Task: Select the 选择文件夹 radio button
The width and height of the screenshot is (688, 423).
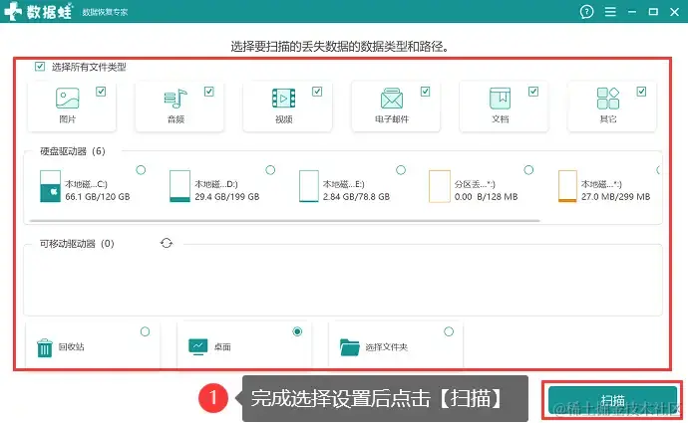Action: tap(449, 331)
